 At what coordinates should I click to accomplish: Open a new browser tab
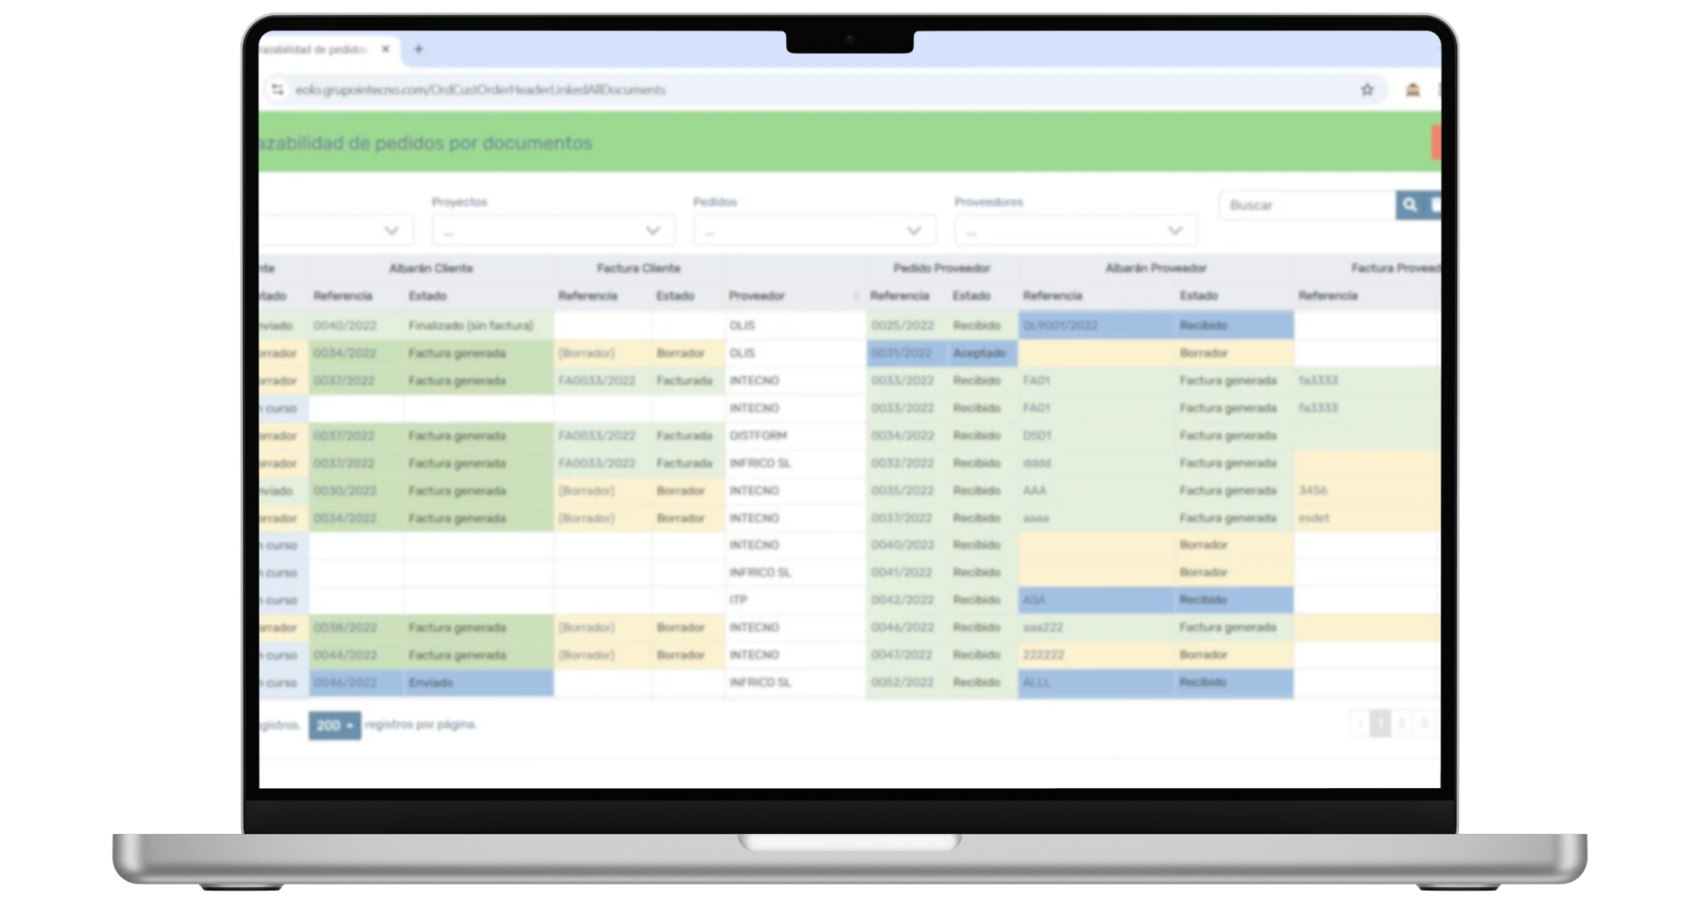[419, 50]
